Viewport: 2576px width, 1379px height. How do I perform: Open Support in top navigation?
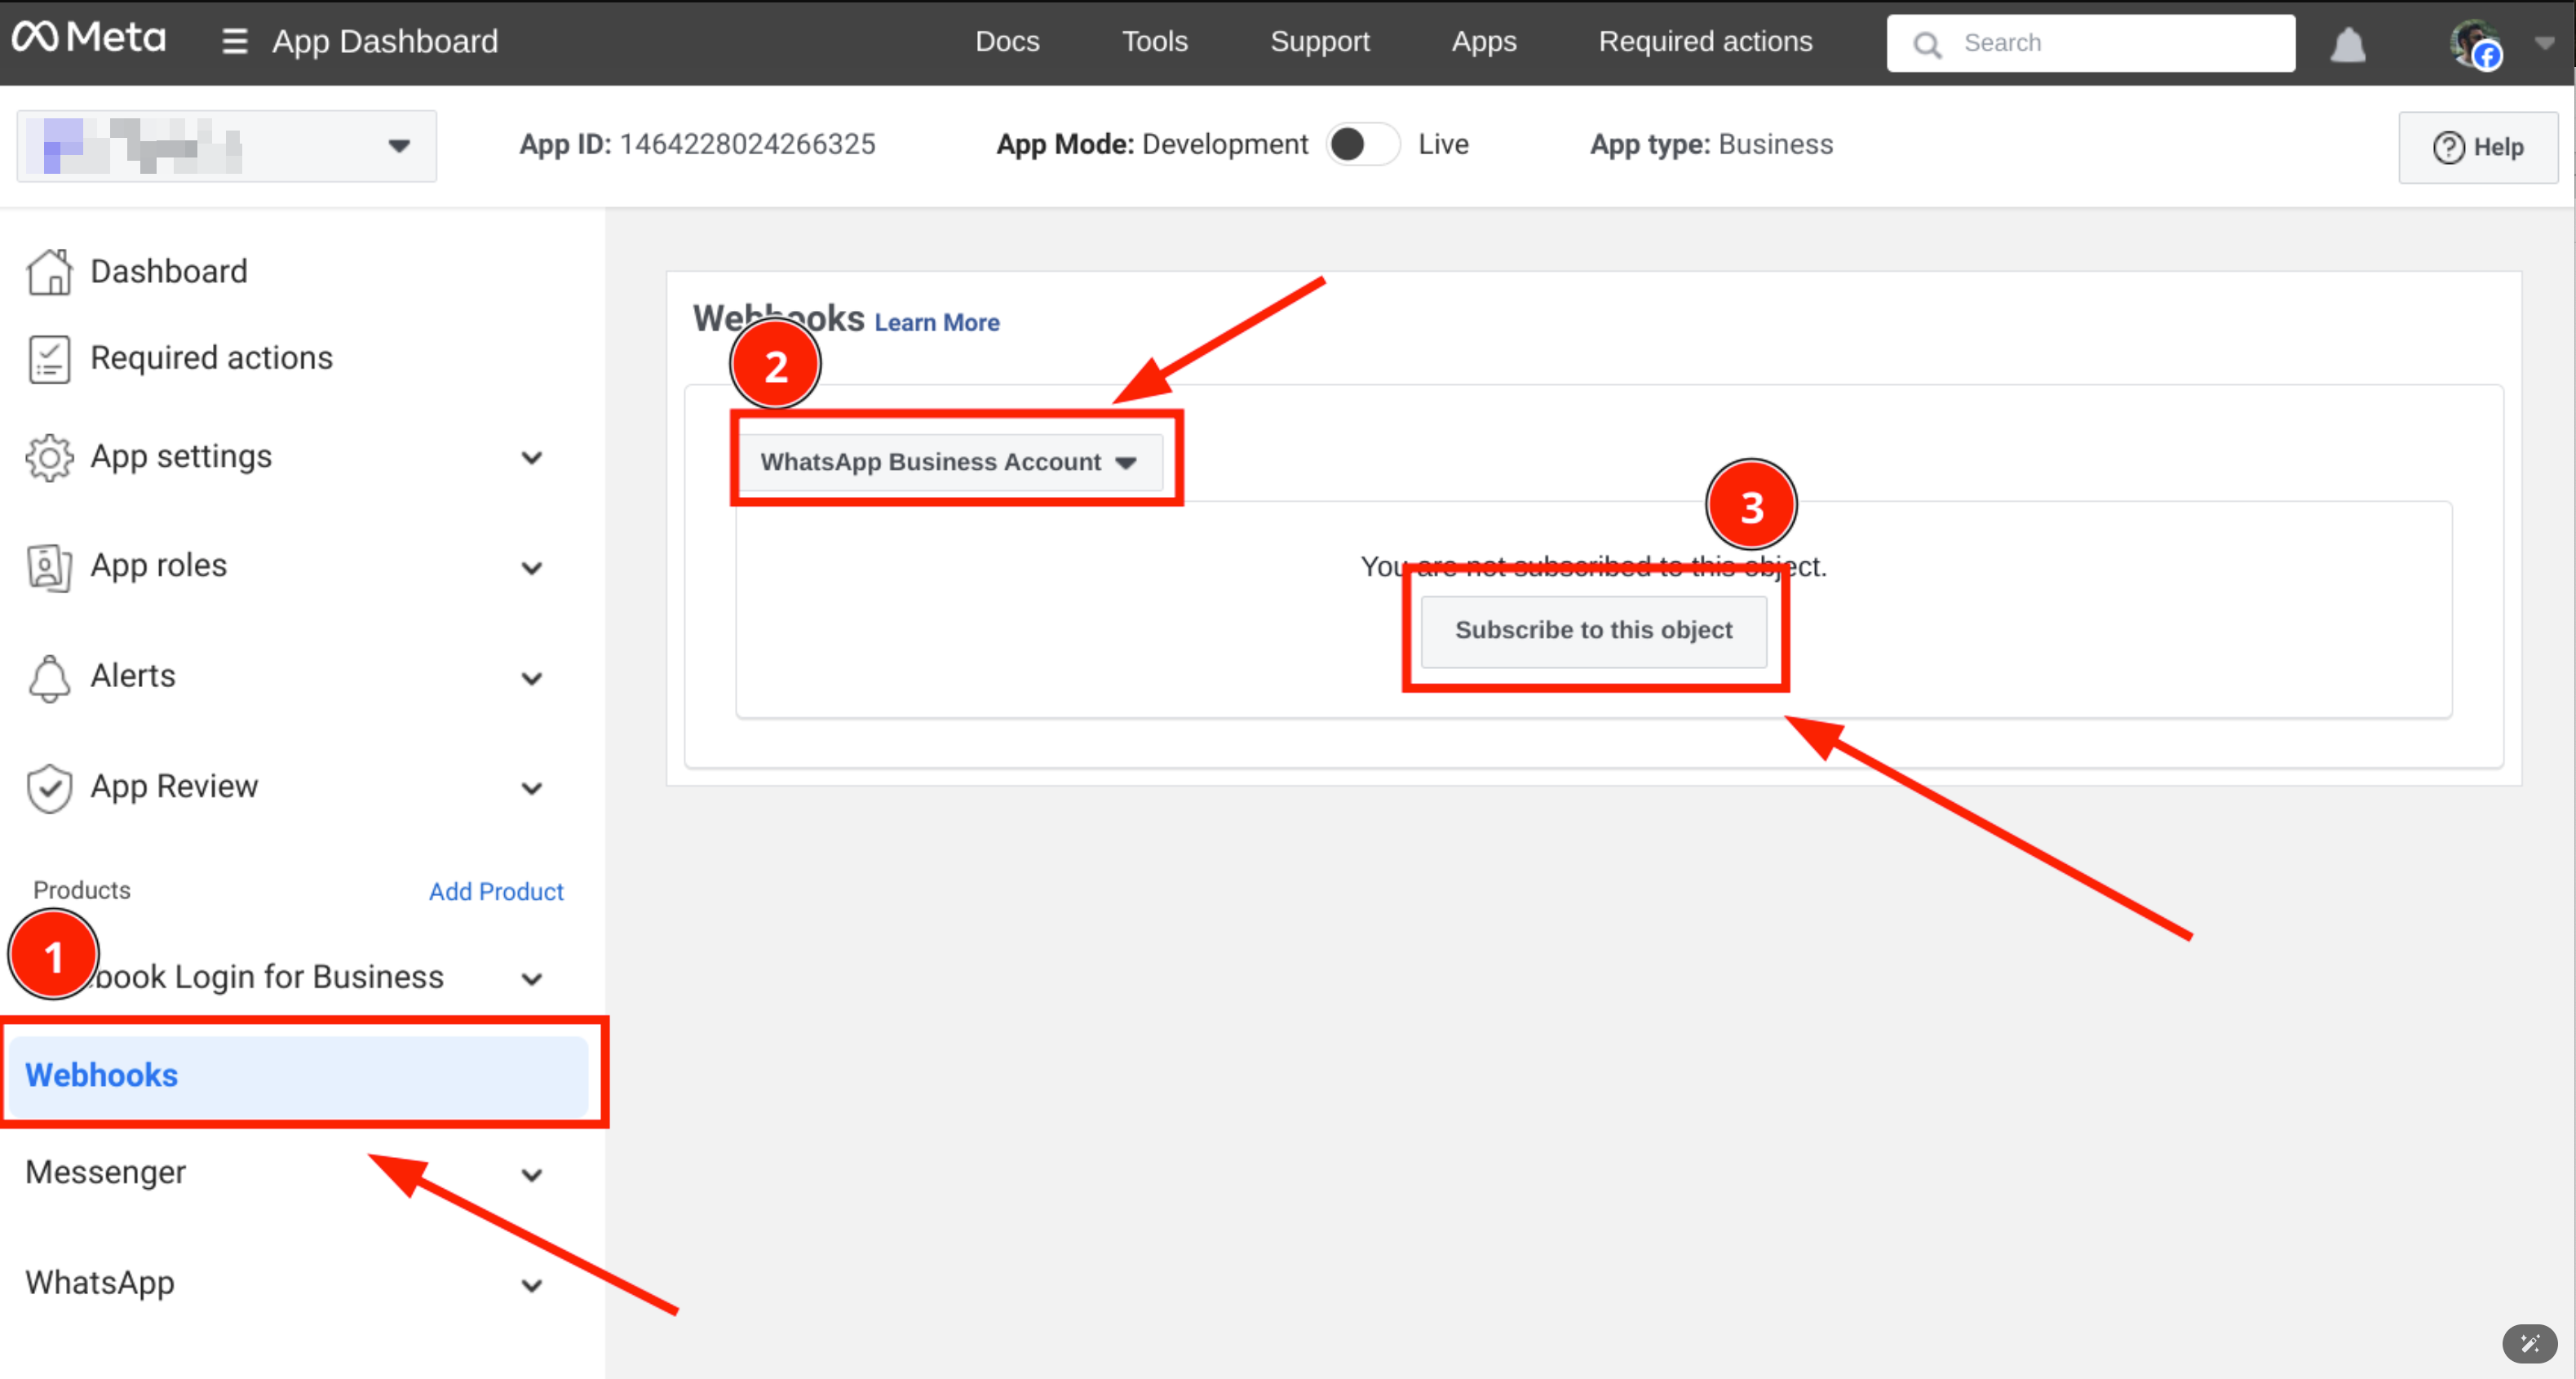coord(1319,42)
